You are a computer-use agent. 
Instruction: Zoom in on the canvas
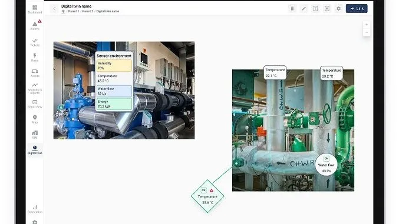pyautogui.click(x=367, y=25)
